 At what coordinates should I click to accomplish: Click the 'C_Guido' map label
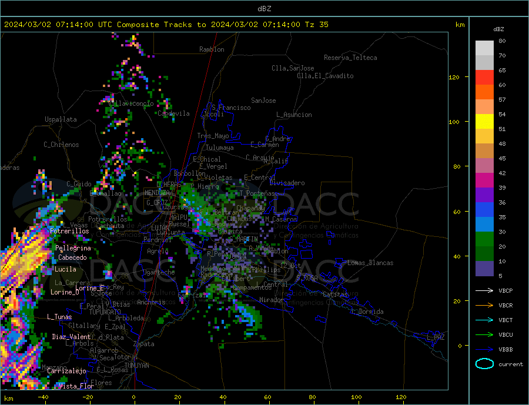click(79, 184)
